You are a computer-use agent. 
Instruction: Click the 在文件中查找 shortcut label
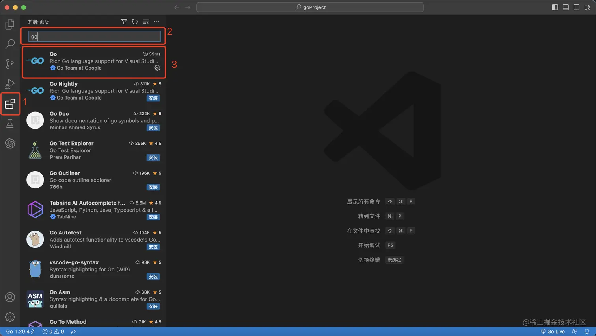click(363, 231)
